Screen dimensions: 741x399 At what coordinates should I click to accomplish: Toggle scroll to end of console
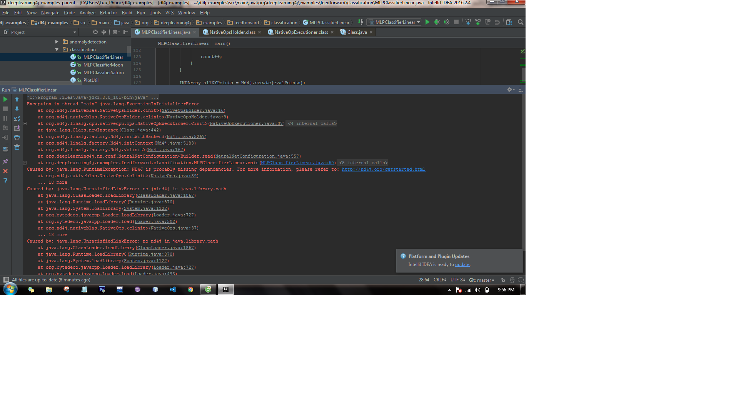(17, 128)
